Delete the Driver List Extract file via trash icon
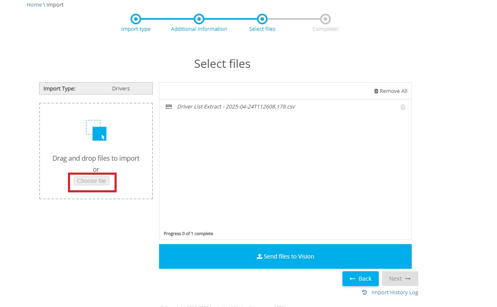The height and width of the screenshot is (307, 497). click(x=403, y=107)
